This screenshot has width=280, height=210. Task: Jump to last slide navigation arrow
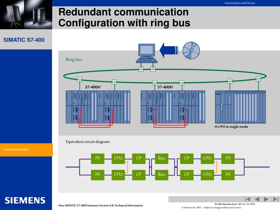point(276,199)
